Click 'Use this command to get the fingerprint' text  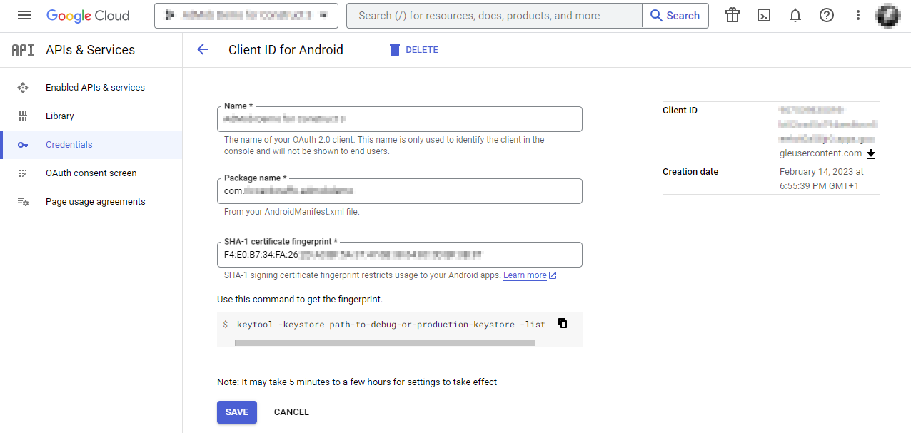click(x=300, y=300)
